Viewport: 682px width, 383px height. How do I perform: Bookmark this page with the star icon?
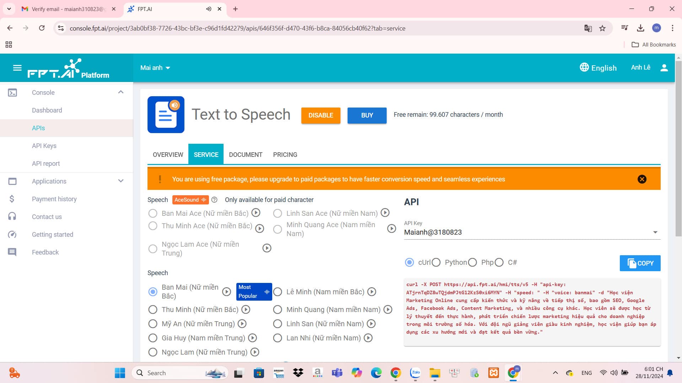coord(602,28)
